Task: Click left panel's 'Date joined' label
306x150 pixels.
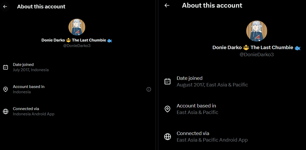Action: (x=23, y=64)
